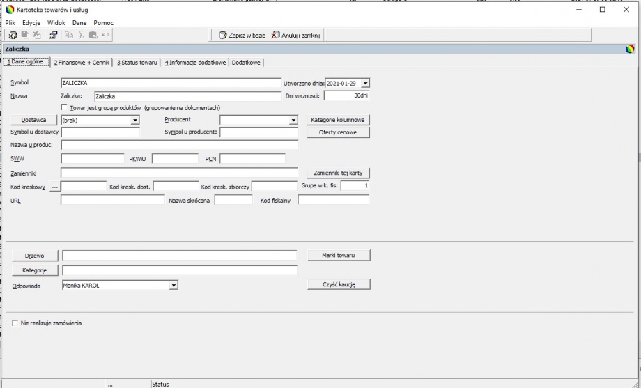Click the copy icon in toolbar

(x=69, y=35)
